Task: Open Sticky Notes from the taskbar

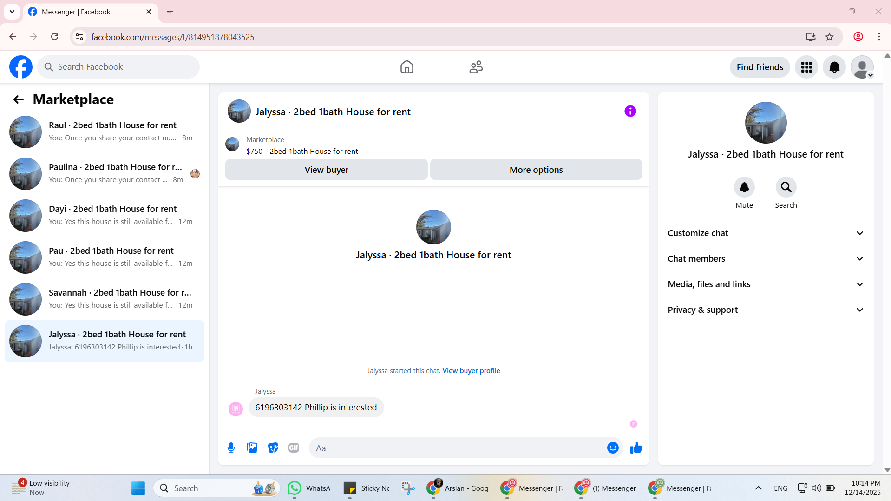Action: point(367,488)
